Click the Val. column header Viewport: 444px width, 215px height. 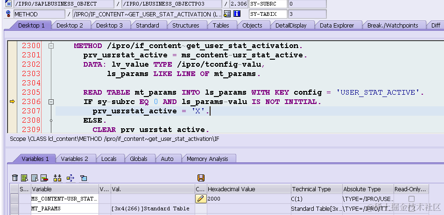point(153,189)
